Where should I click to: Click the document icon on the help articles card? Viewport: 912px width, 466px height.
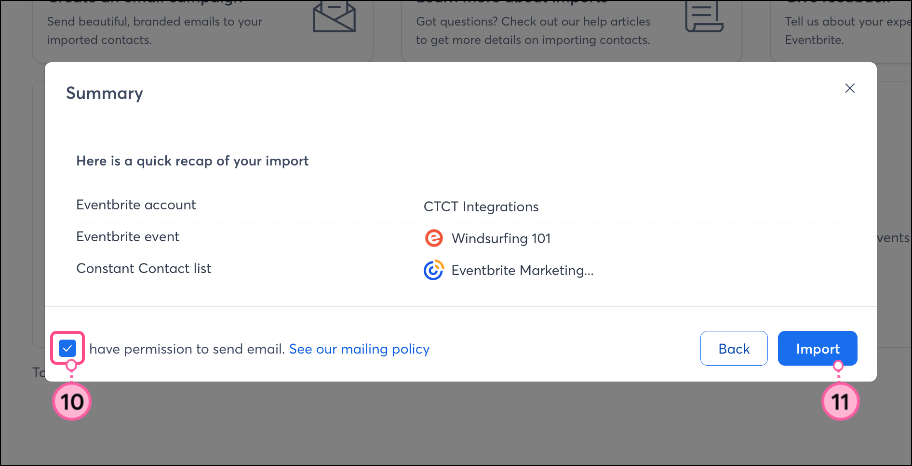704,17
